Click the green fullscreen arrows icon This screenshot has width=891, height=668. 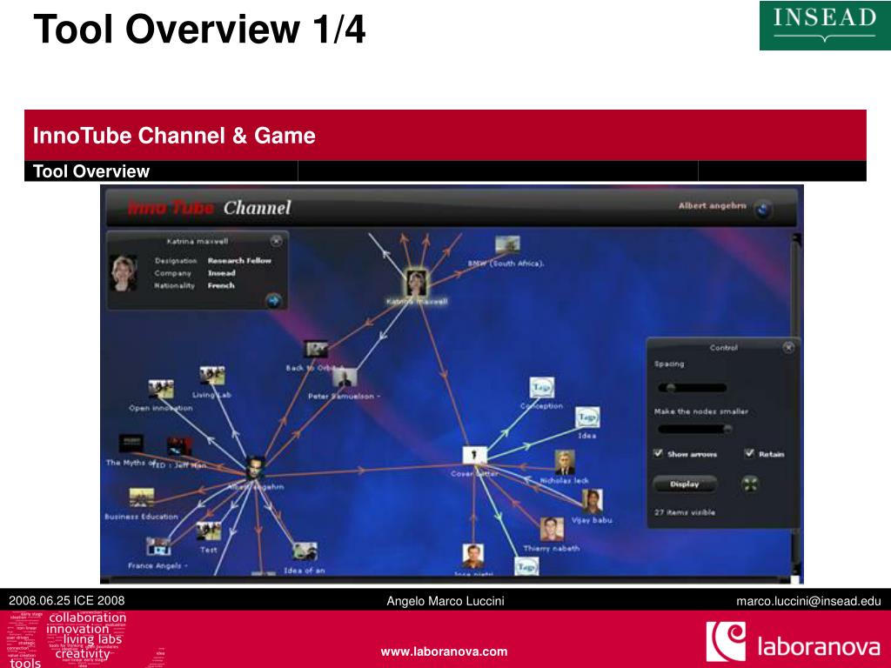[x=750, y=484]
